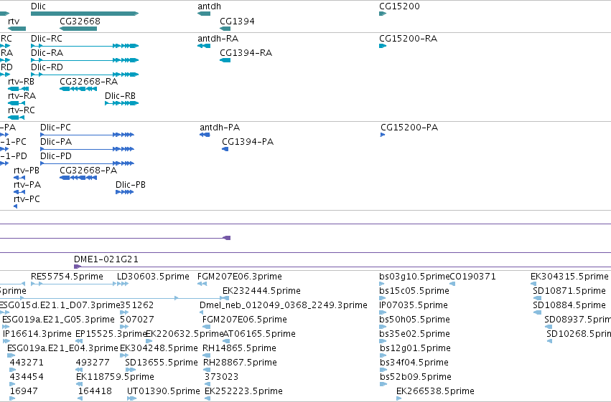Select the bs03g10.5prime EST

click(x=382, y=284)
